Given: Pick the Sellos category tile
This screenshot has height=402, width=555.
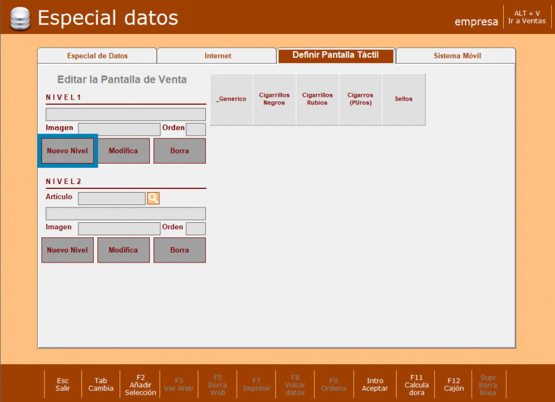Looking at the screenshot, I should [403, 99].
